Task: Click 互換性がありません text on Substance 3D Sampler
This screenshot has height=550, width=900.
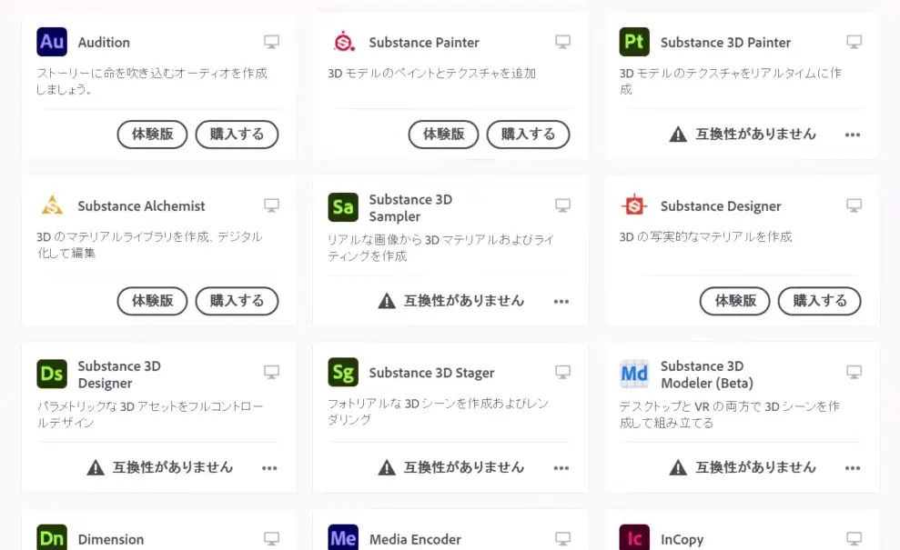Action: 464,301
